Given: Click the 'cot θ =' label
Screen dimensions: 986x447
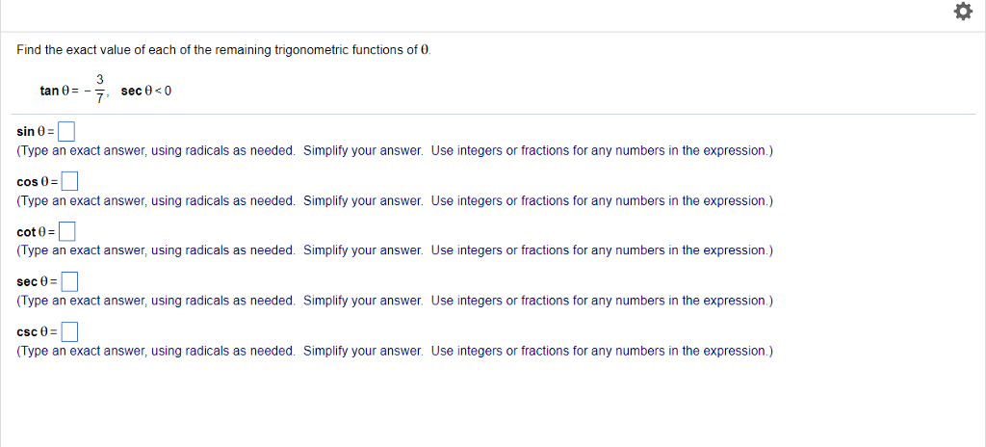Looking at the screenshot, I should tap(36, 232).
